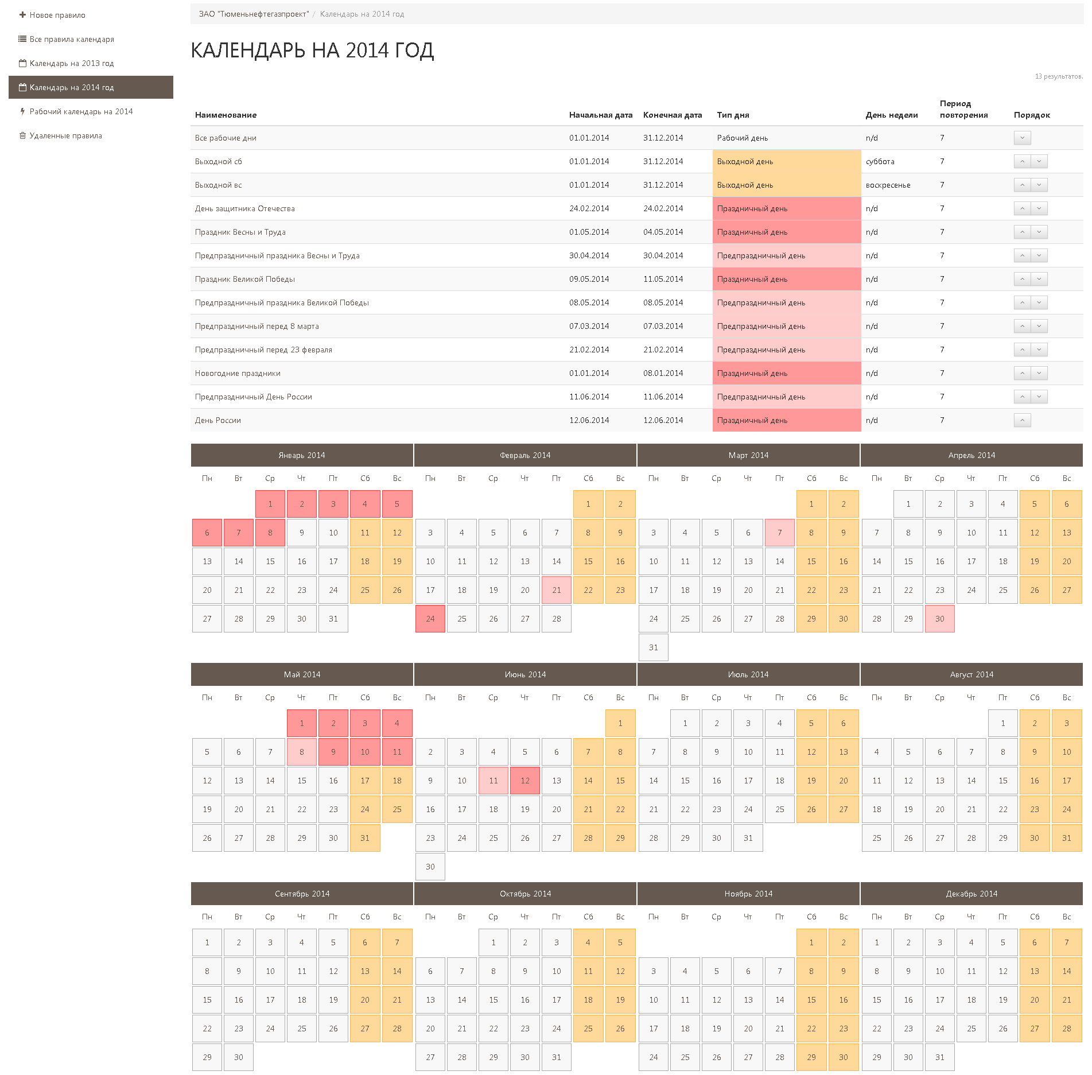
Task: Move Предпраздничный праздника Великой Победы down
Action: (1039, 302)
